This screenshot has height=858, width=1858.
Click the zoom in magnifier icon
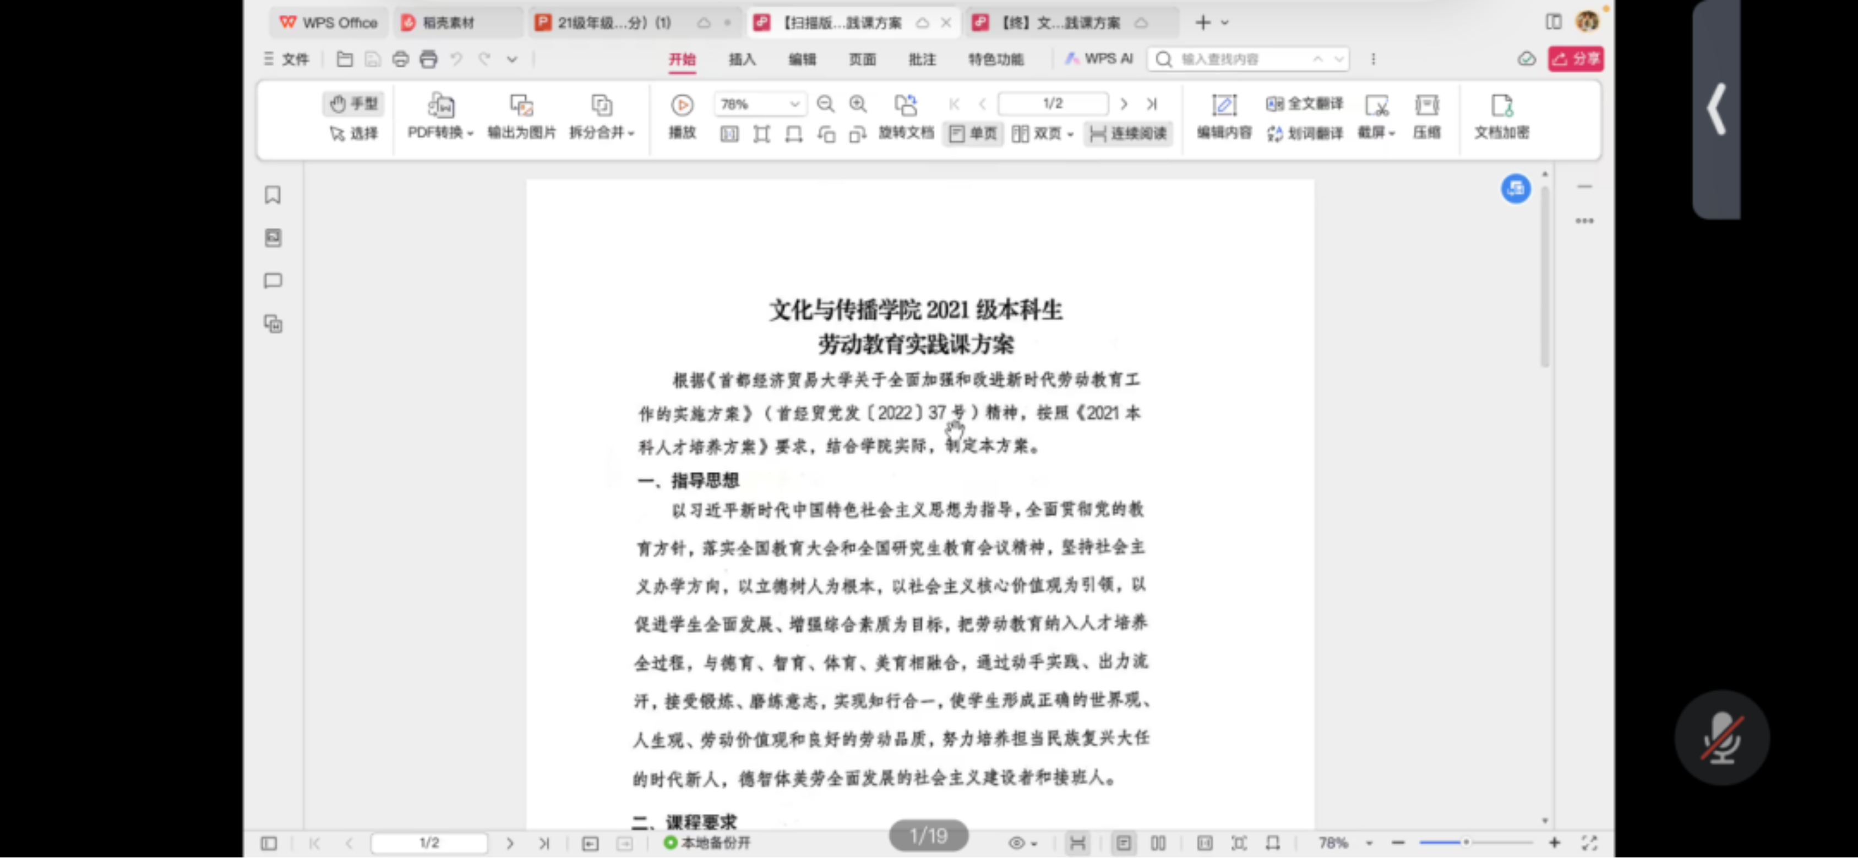click(x=858, y=104)
